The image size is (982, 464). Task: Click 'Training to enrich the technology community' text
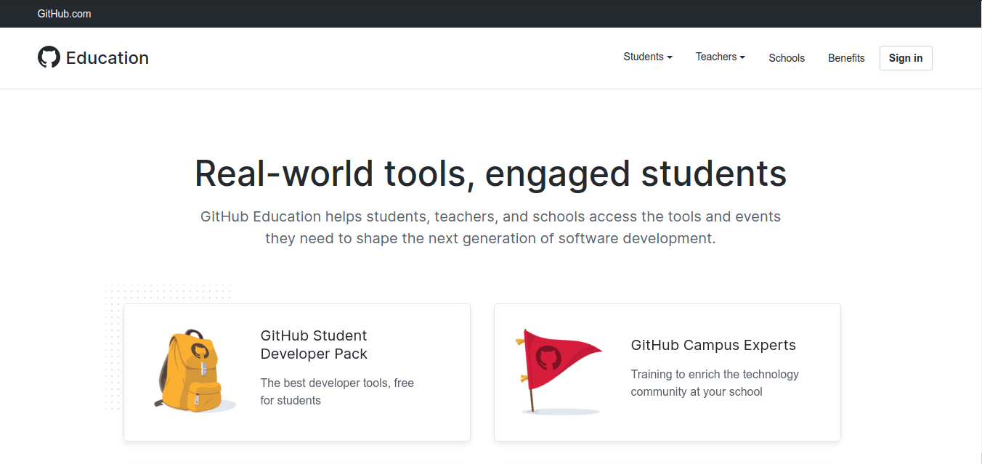pos(715,383)
